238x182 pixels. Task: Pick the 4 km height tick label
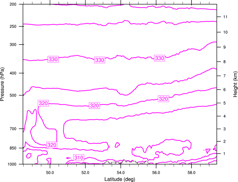tap(224, 116)
